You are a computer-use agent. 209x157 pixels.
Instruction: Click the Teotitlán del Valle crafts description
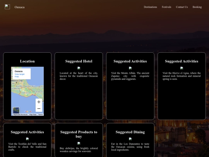(27, 147)
